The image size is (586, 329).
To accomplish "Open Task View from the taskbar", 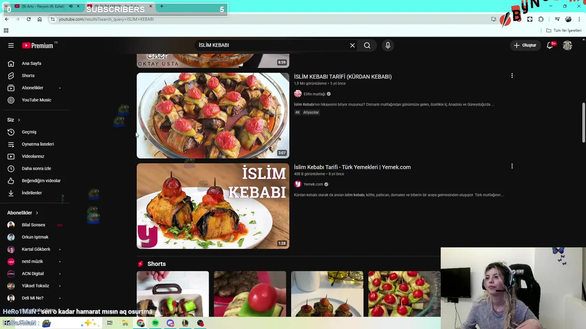I will tap(110, 323).
